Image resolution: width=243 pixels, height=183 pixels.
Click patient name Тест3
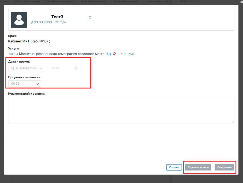pos(57,17)
